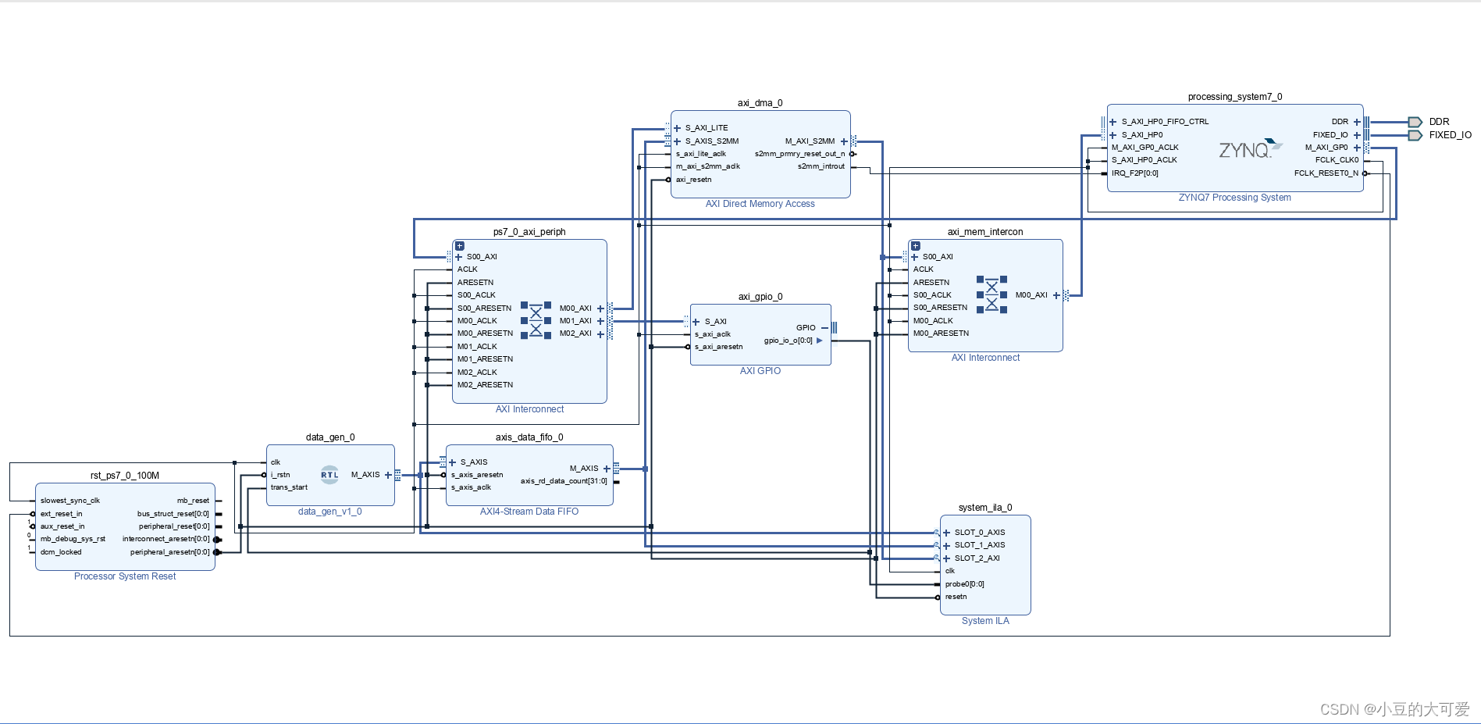Select FCLK_RESET0_N pin on Zynq block
This screenshot has height=724, width=1481.
click(1326, 173)
